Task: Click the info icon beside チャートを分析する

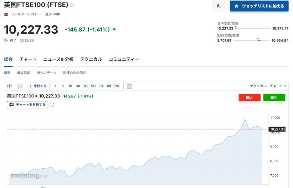Action: (x=52, y=105)
